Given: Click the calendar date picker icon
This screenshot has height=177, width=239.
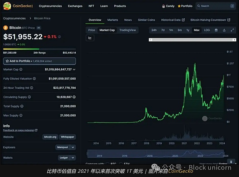Looking at the screenshot, I should [x=216, y=30].
